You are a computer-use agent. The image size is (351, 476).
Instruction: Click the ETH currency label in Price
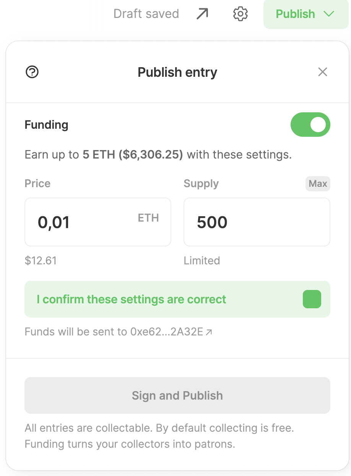(x=148, y=218)
